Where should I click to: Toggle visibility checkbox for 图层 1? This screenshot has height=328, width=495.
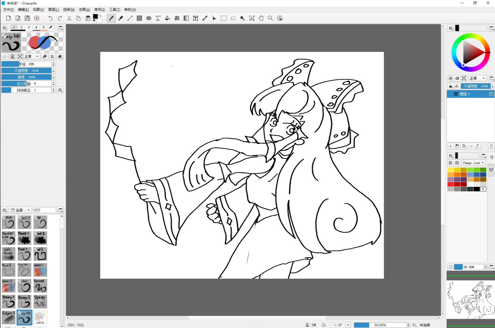[491, 94]
